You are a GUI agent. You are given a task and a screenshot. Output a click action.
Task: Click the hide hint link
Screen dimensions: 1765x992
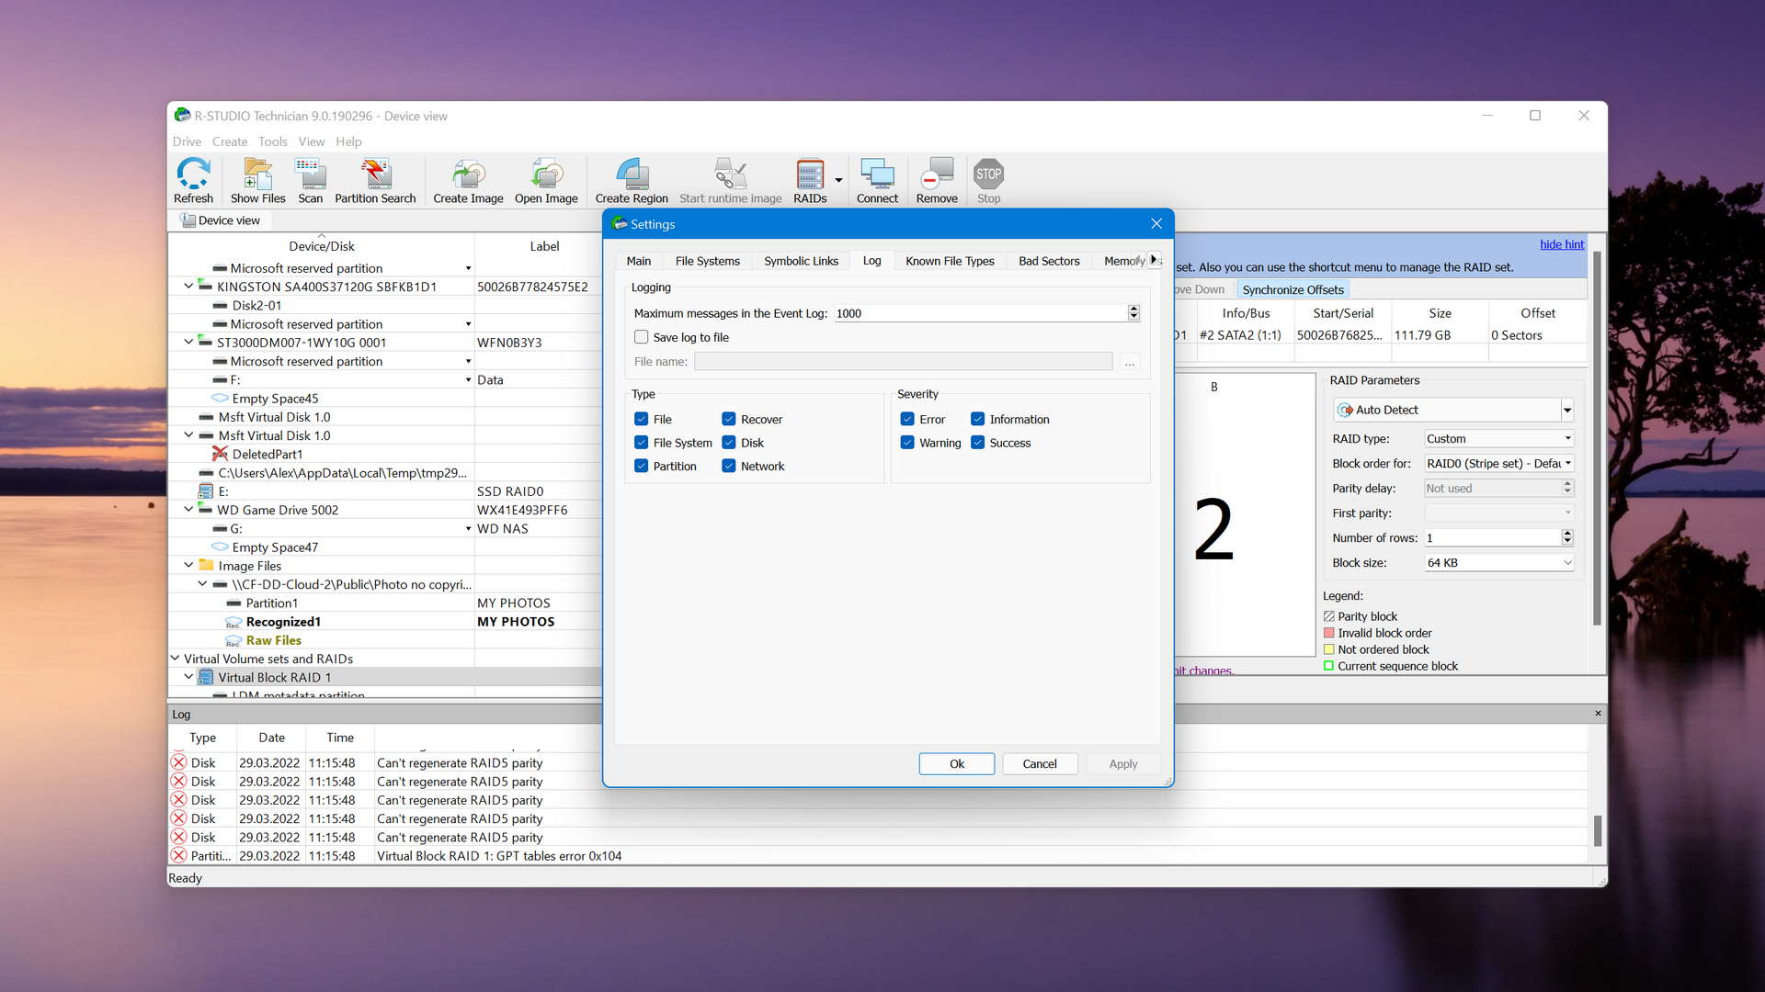(1562, 244)
